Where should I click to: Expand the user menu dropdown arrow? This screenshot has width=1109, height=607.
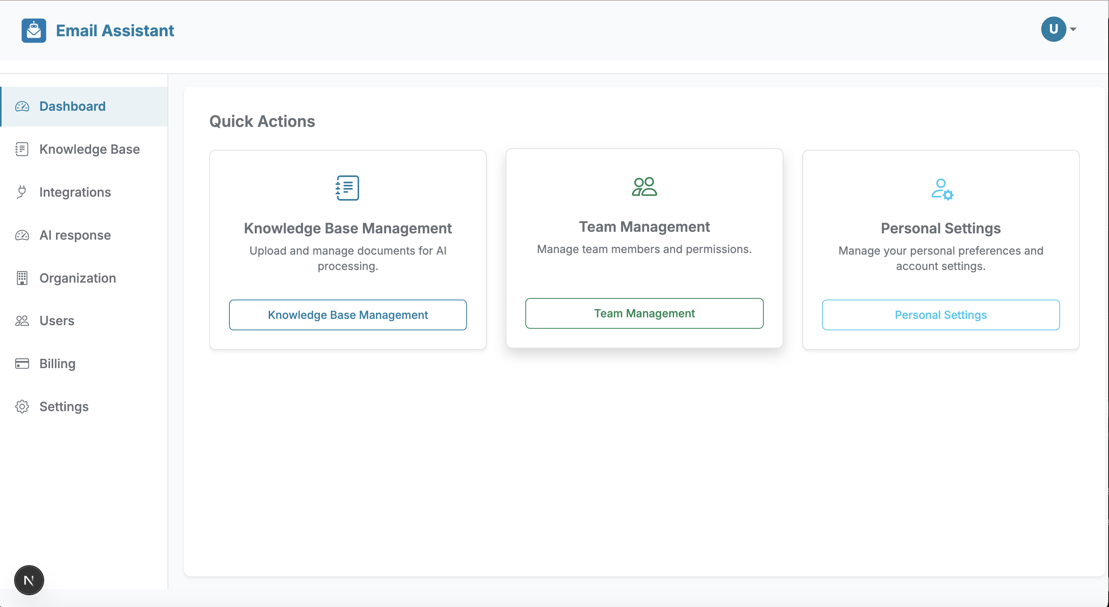point(1073,29)
